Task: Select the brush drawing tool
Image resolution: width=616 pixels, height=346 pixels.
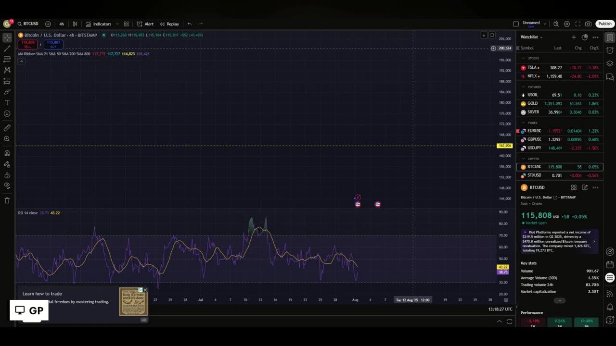Action: pyautogui.click(x=7, y=92)
